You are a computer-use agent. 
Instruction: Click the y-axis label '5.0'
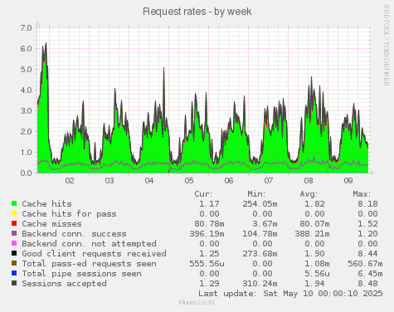coord(26,69)
